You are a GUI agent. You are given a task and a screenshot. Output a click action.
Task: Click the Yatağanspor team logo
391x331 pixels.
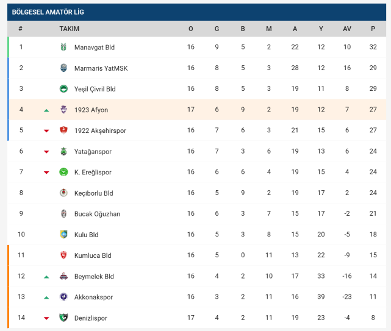63,152
